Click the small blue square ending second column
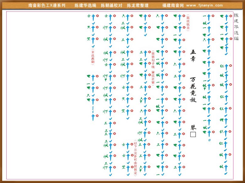Image resolution: width=245 pixels, height=183 pixels. coord(214,132)
